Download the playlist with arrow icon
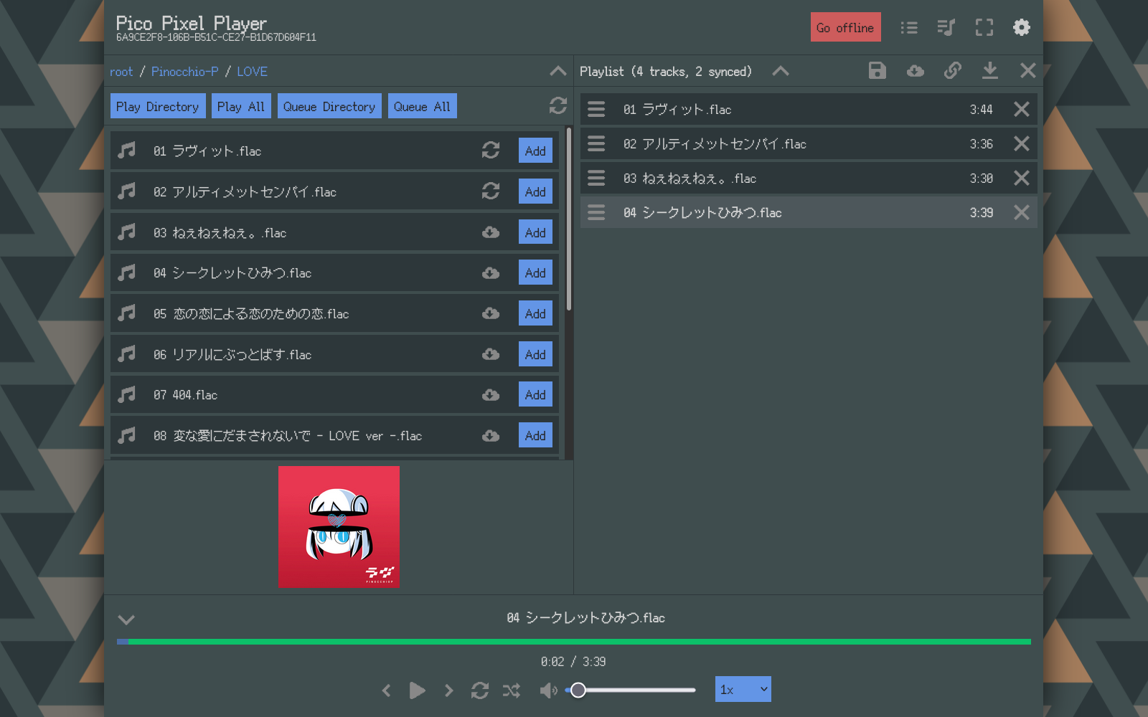 coord(989,70)
